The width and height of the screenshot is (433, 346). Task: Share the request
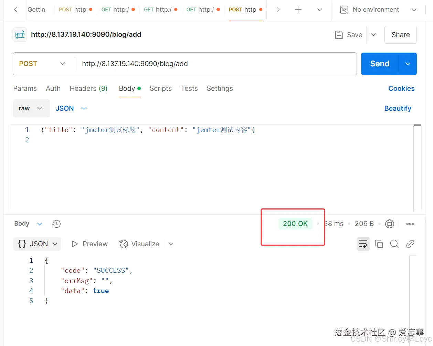(x=401, y=35)
